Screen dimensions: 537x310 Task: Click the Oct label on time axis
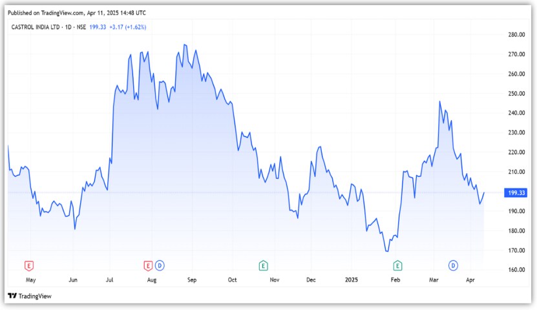click(x=232, y=280)
